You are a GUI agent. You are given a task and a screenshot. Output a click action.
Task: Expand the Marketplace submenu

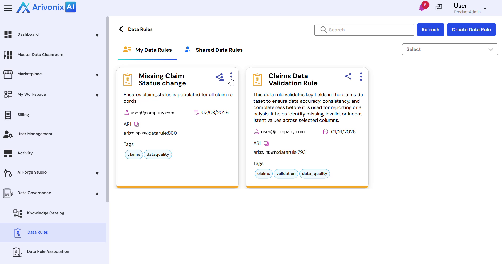tap(97, 75)
